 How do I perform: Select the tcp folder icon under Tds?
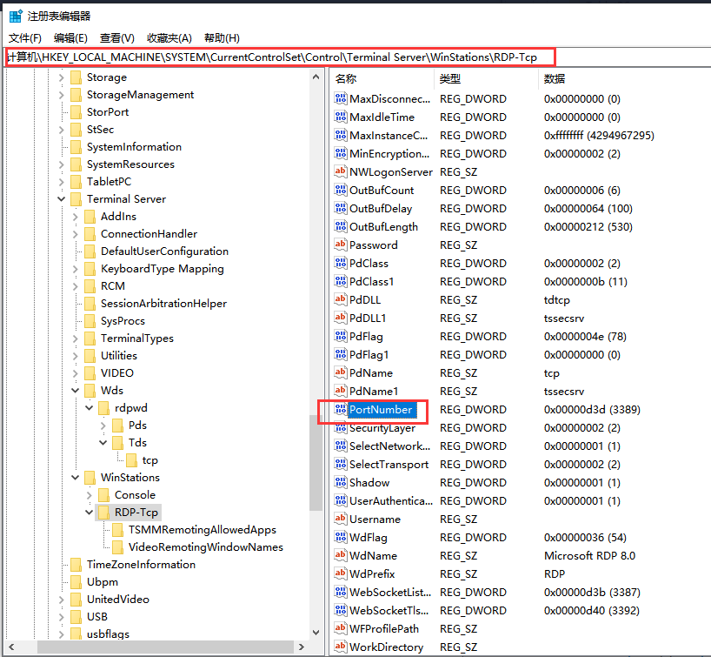132,460
